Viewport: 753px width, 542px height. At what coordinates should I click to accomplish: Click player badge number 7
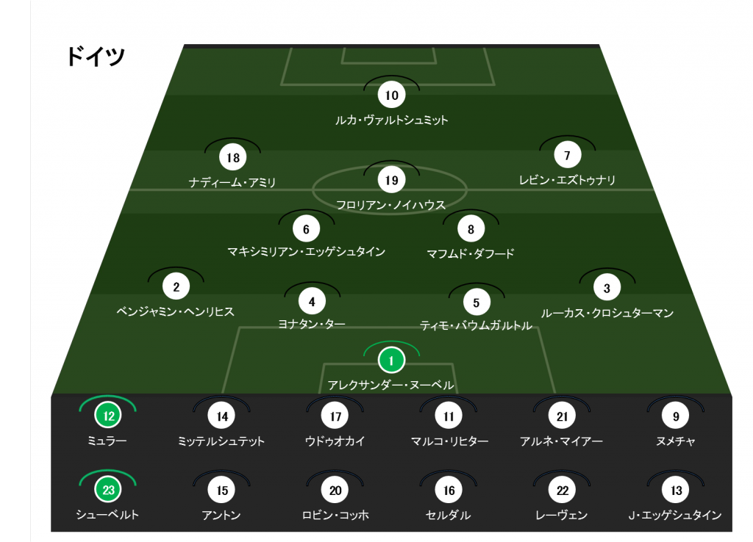(567, 156)
